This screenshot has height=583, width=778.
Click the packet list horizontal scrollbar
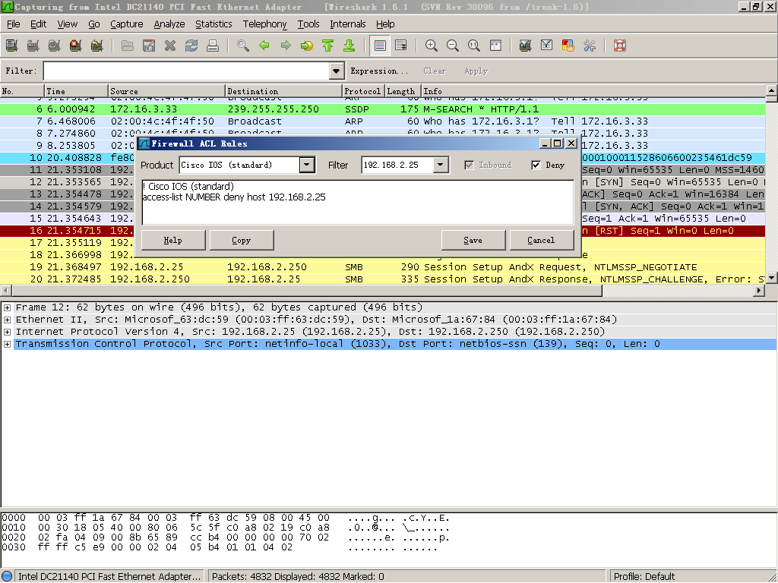pos(307,291)
